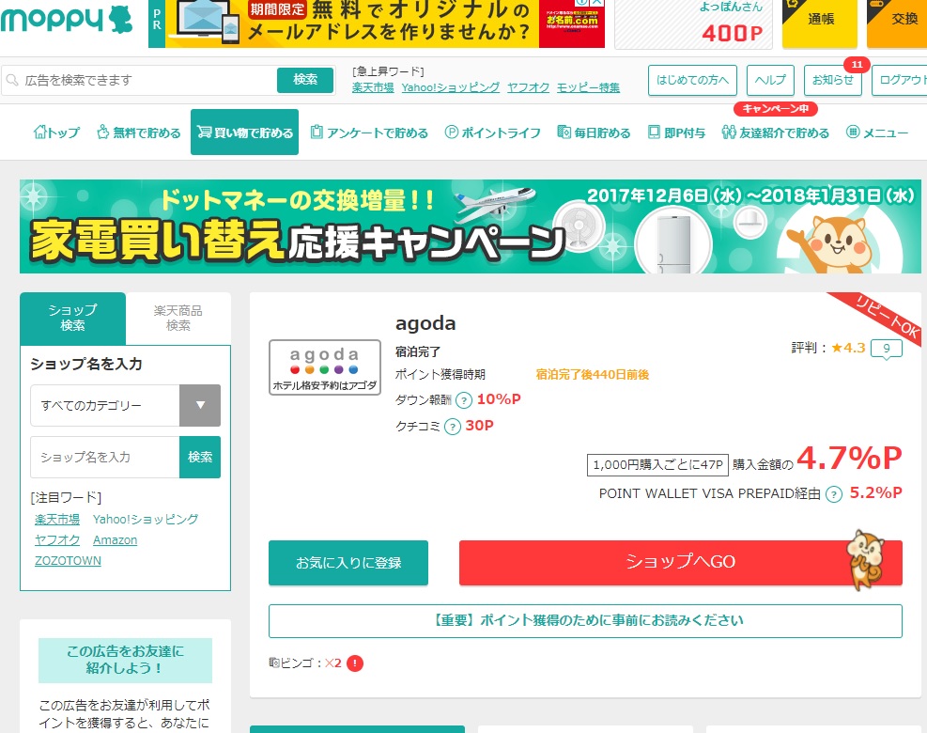This screenshot has width=927, height=733.
Task: Focus the ショップ名を入力 field
Action: (x=105, y=457)
